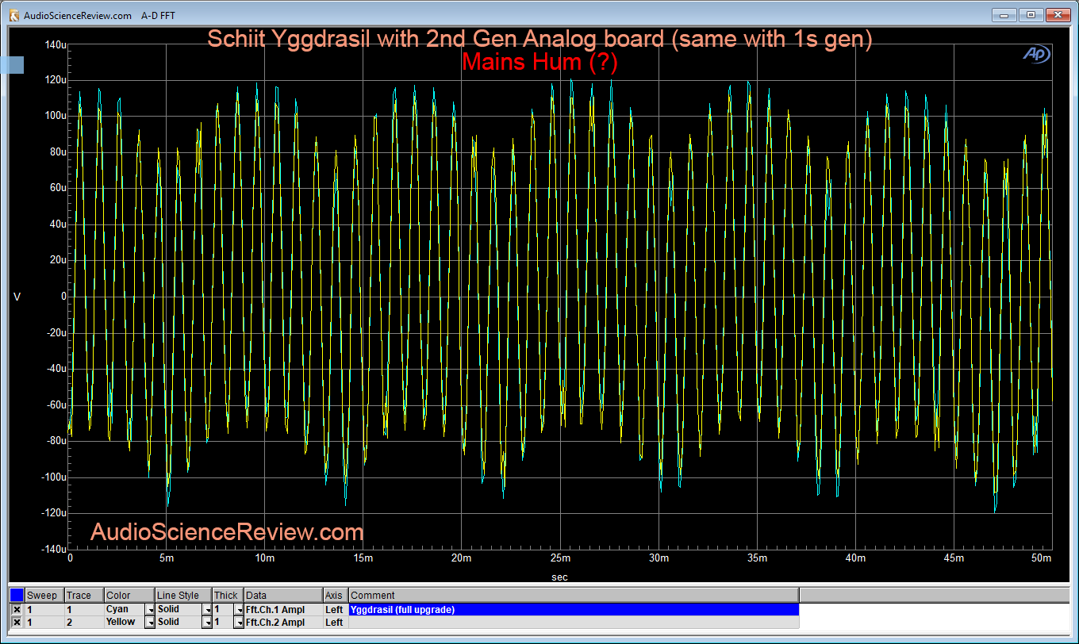
Task: Click the 'Left' axis cell for trace 1
Action: tap(335, 610)
